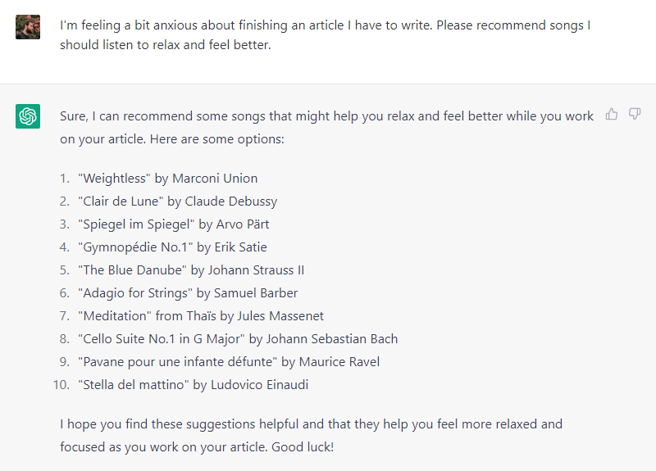Click the "Weightless" by Marconi Union item
Viewport: 656px width, 471px height.
click(x=168, y=179)
